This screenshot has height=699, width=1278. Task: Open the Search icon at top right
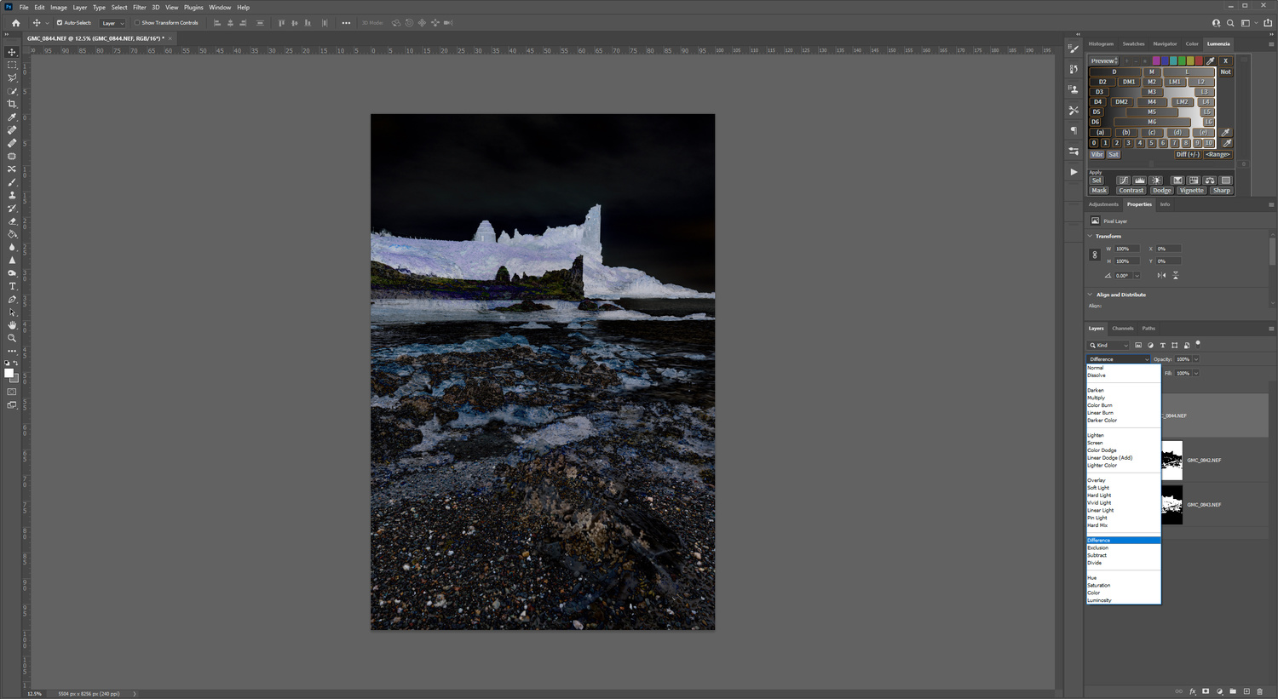pyautogui.click(x=1230, y=23)
